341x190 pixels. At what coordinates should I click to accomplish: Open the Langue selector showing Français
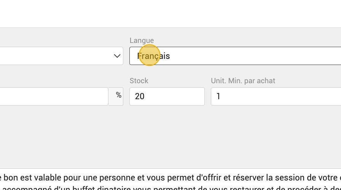[x=235, y=56]
